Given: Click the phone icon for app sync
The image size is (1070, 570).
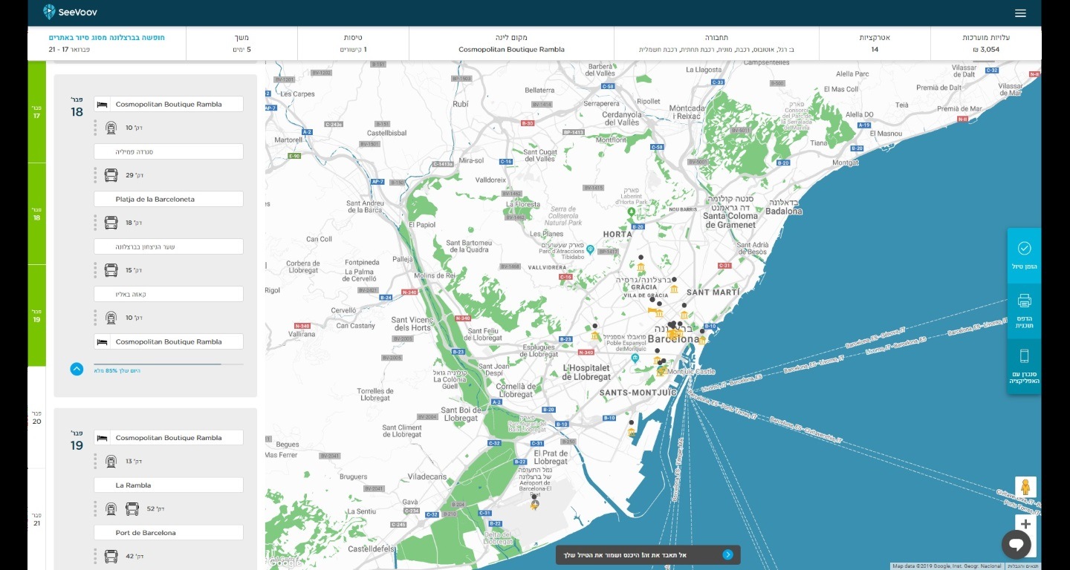Looking at the screenshot, I should point(1024,356).
